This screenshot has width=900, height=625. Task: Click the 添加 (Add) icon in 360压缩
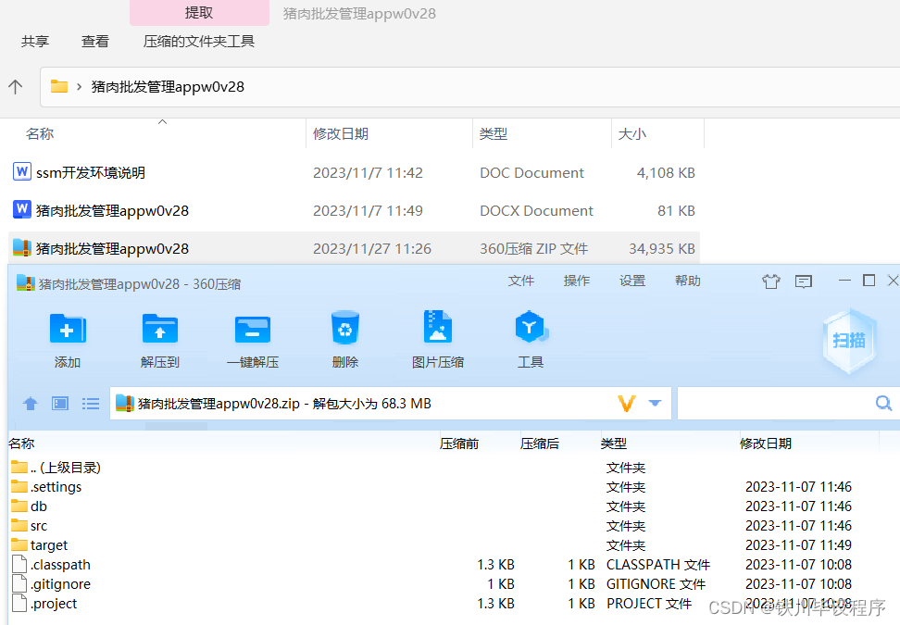pyautogui.click(x=68, y=329)
